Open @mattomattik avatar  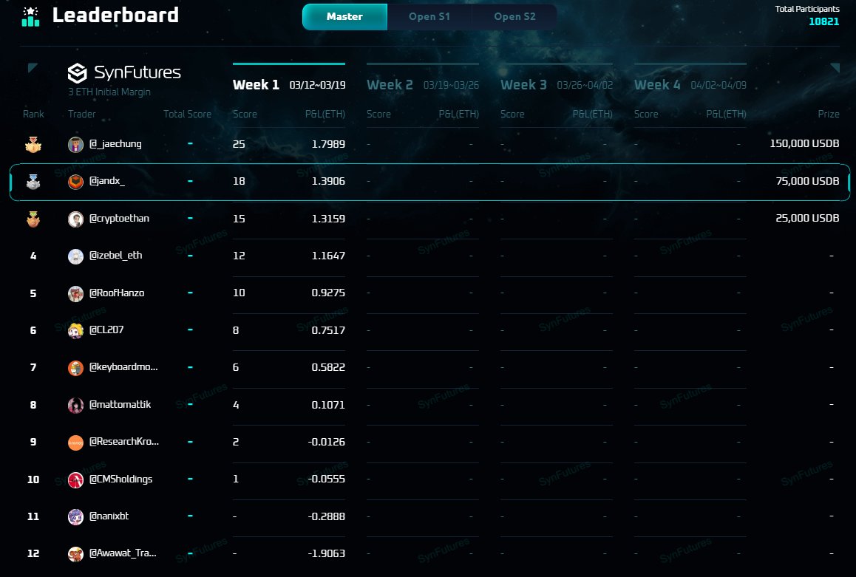tap(75, 405)
